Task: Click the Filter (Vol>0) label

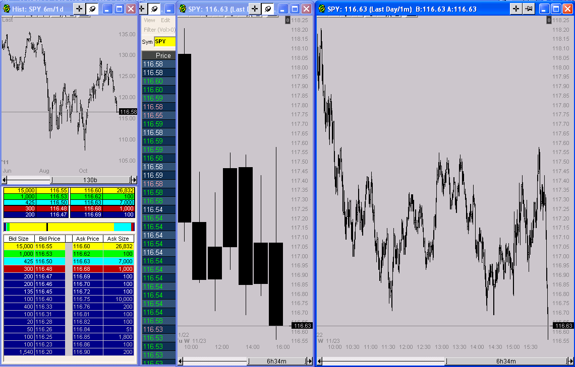Action: coord(159,30)
